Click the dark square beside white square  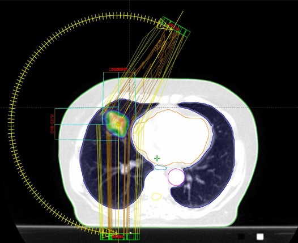pyautogui.click(x=241, y=237)
